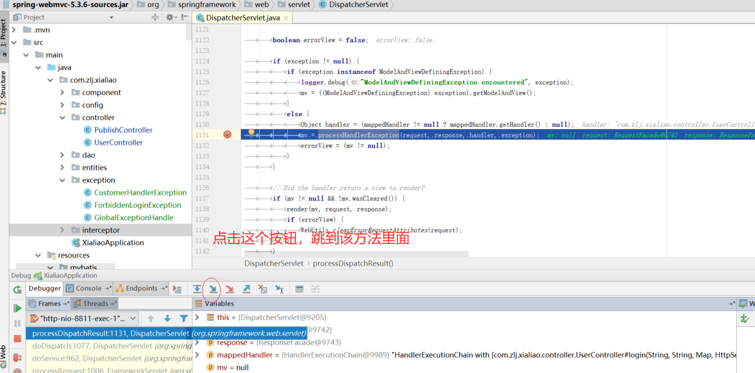Collapse the exception package

[62, 180]
